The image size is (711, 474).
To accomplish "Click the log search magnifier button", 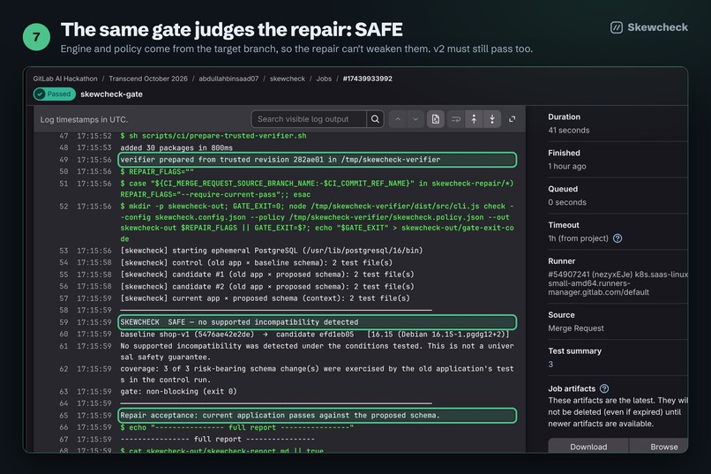I will [375, 119].
